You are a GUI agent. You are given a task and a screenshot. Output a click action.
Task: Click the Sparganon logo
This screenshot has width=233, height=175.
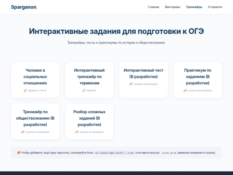click(x=24, y=7)
